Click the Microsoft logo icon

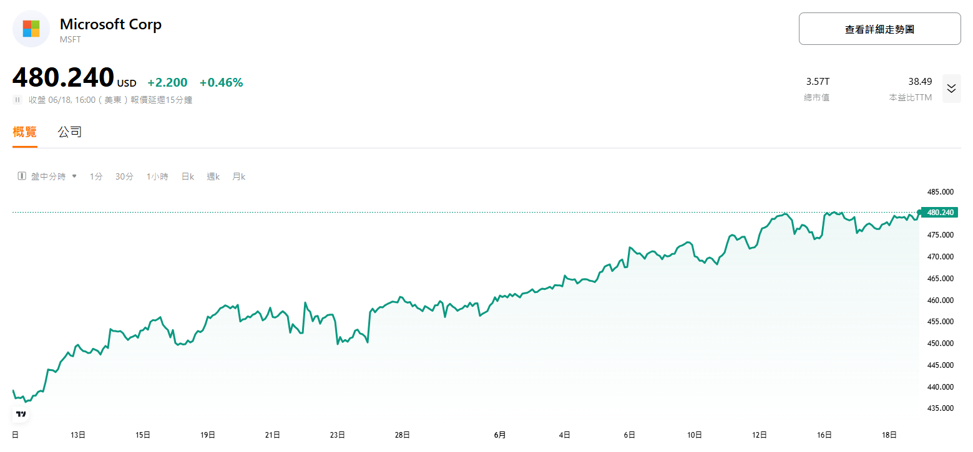tap(31, 29)
